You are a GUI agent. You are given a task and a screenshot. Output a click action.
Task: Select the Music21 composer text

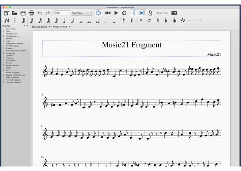point(214,54)
